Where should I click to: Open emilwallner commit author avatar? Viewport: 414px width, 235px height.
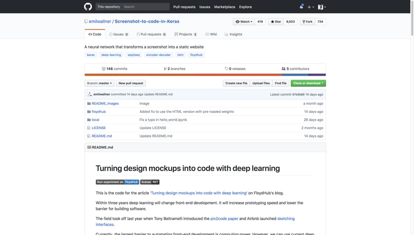click(x=90, y=94)
